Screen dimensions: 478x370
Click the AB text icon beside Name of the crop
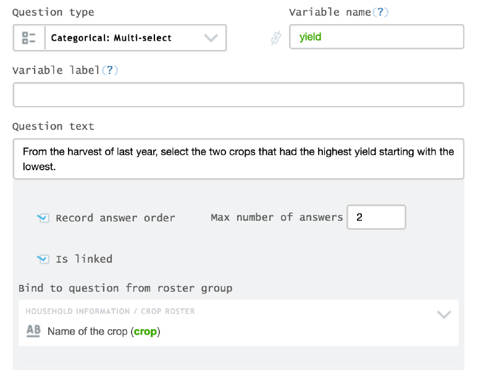click(x=33, y=331)
